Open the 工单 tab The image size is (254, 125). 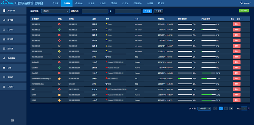[x=125, y=3]
